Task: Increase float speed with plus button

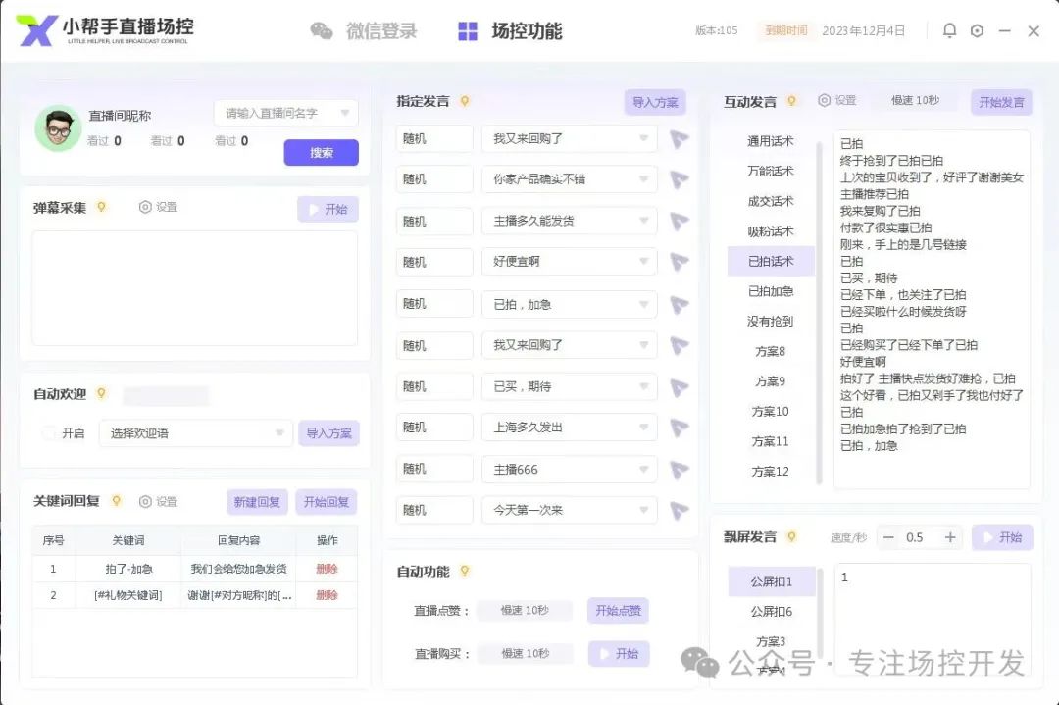Action: pos(949,537)
